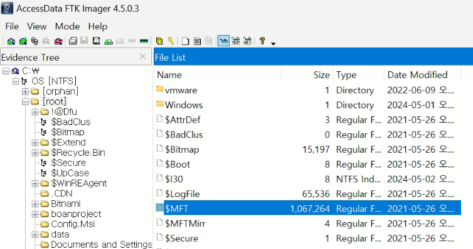Click the Capture Memory chip icon
Screen dimensions: 473x249
tap(144, 41)
